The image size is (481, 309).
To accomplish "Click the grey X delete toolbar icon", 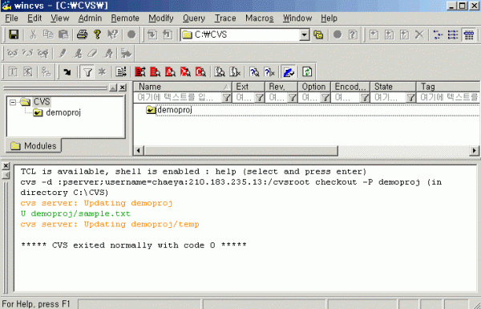I will click(419, 35).
